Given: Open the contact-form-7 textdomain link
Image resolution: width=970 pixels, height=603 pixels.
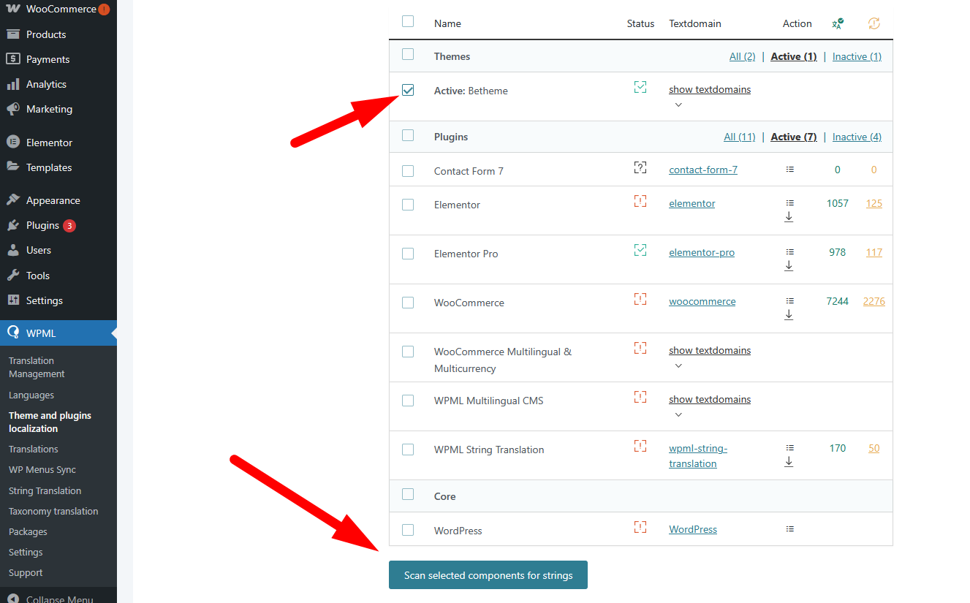Looking at the screenshot, I should point(703,170).
